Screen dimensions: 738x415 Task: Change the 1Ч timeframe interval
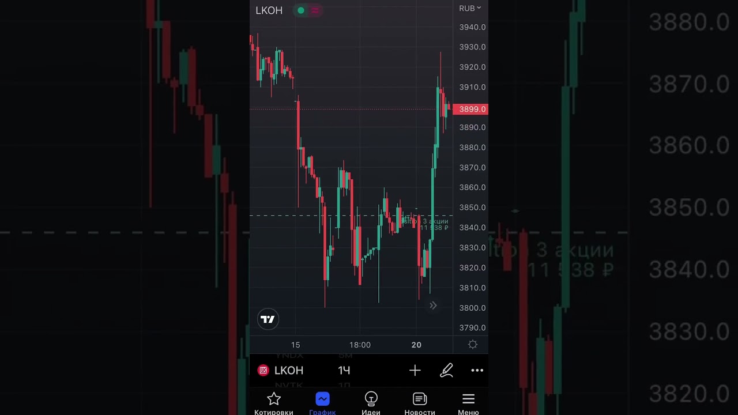(344, 370)
